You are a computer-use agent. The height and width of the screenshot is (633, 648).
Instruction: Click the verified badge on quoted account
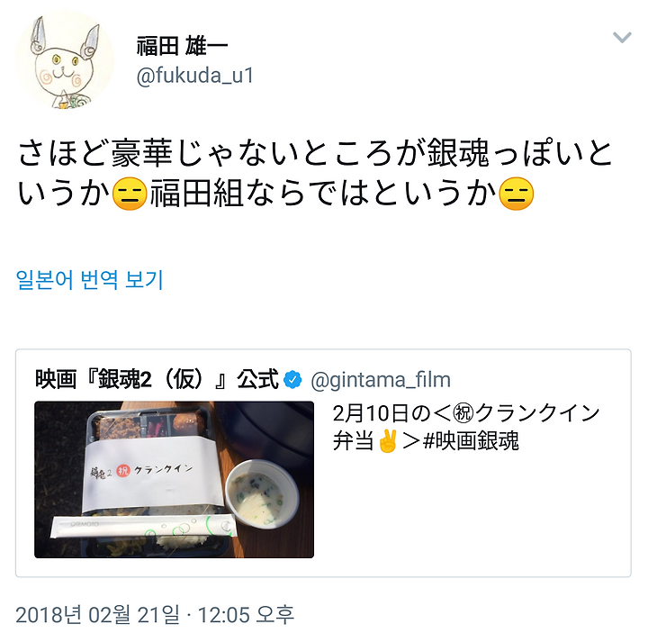[x=292, y=380]
